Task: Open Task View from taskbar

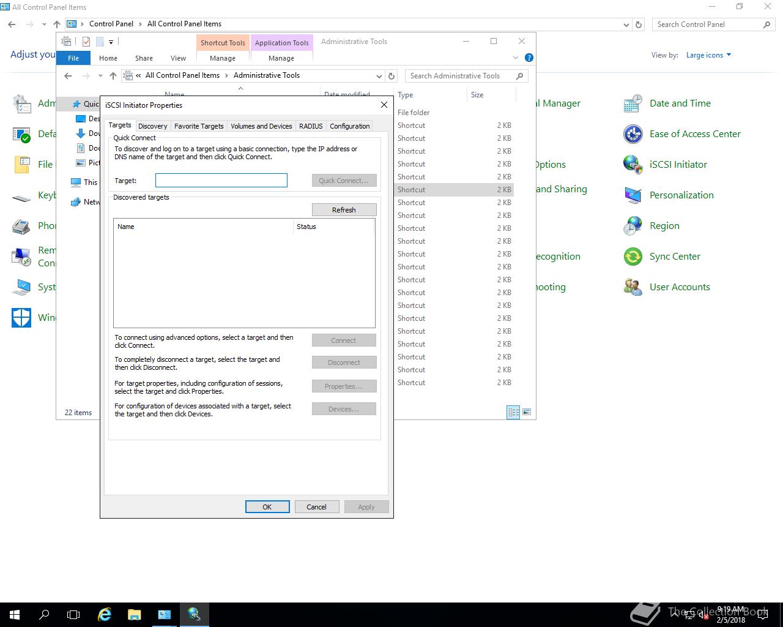Action: click(x=73, y=614)
